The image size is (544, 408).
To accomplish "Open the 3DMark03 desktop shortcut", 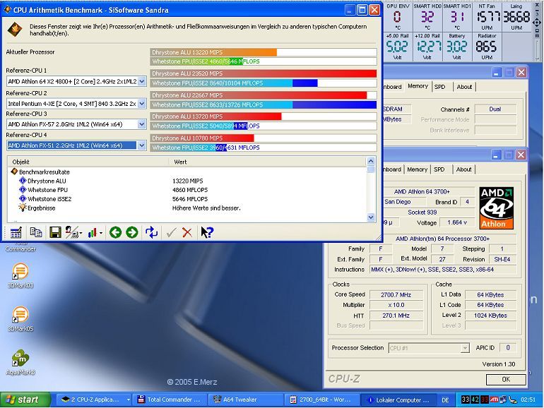I will tap(20, 276).
